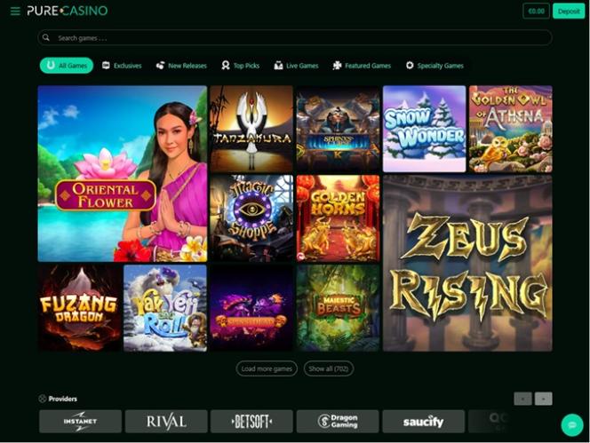Click the Show all (702) button
This screenshot has width=590, height=443.
click(x=329, y=368)
